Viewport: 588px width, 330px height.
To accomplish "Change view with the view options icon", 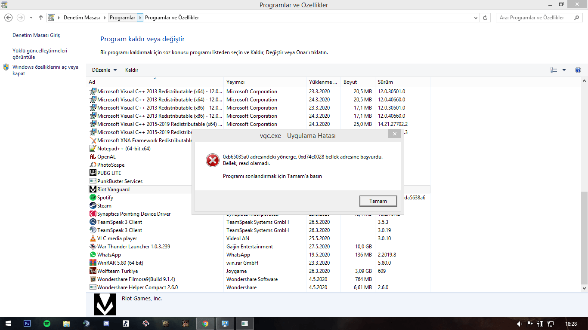I will pos(554,70).
